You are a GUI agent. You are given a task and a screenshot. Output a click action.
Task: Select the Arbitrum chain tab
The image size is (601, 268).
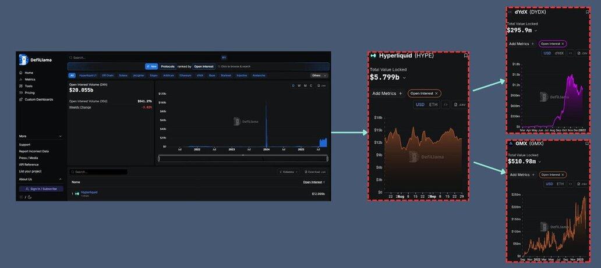[x=168, y=75]
